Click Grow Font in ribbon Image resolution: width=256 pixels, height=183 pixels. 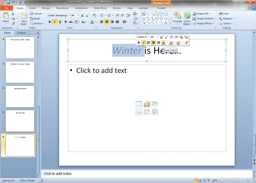click(x=82, y=16)
